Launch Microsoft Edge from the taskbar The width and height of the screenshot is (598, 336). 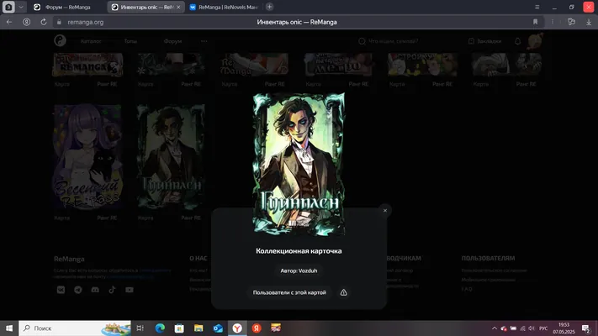(160, 328)
